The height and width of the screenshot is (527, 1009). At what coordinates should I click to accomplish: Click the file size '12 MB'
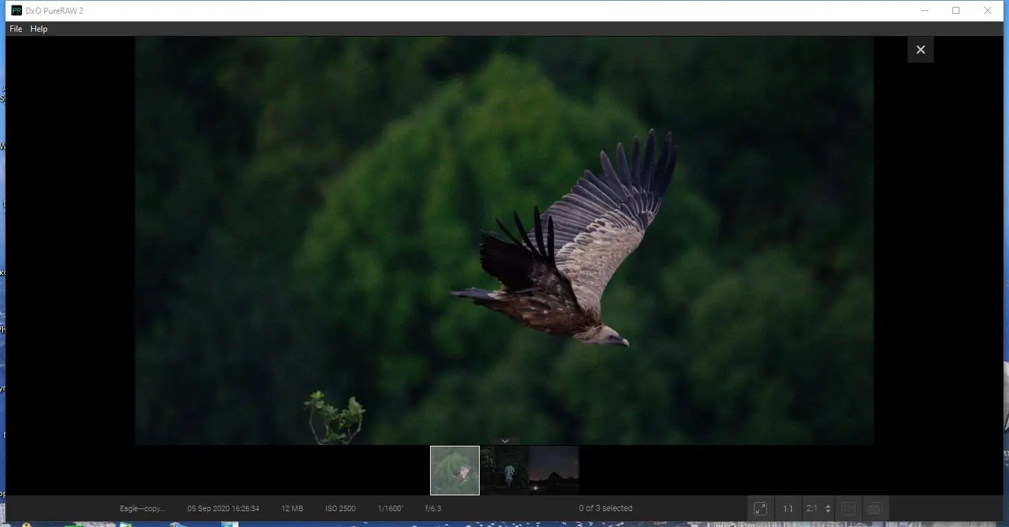292,508
